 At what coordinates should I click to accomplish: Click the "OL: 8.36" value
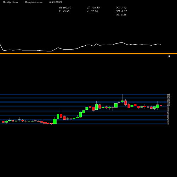[x=121, y=15]
